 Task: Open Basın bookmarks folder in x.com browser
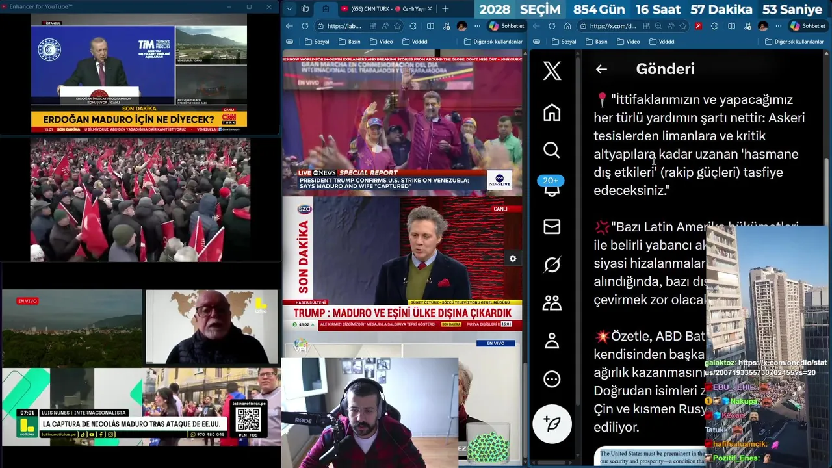(597, 42)
